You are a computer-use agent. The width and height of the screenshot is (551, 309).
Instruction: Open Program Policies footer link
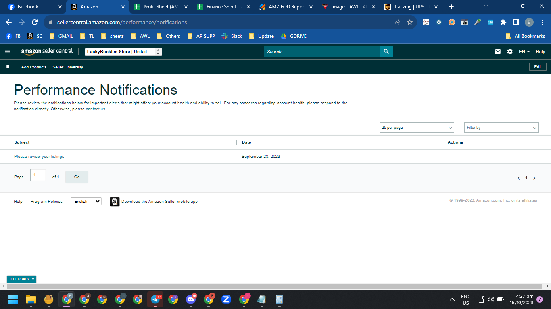pos(46,202)
